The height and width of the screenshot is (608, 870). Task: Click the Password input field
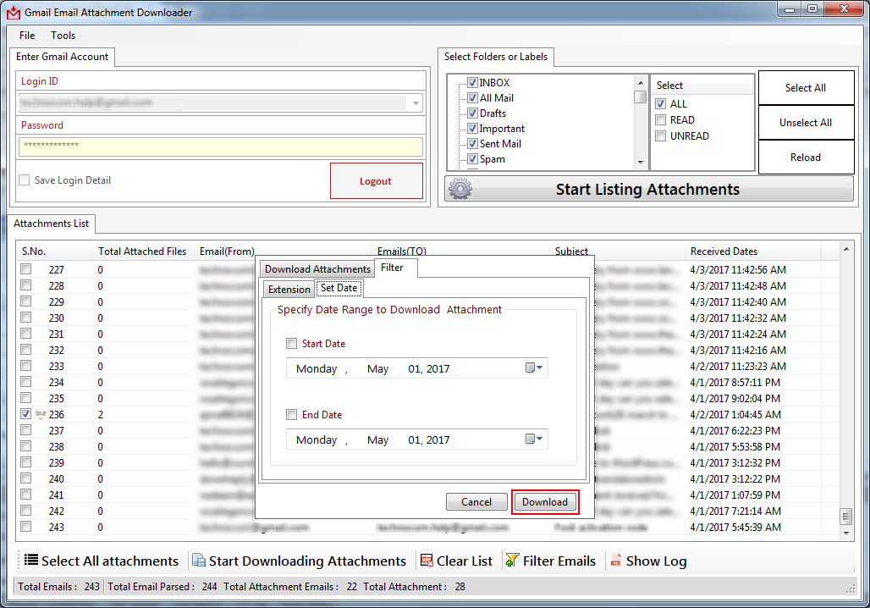coord(221,146)
